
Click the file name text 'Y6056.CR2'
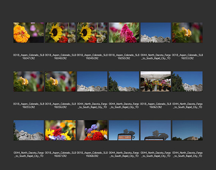60,107
